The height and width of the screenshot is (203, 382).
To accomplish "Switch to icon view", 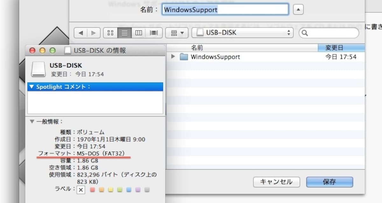I will pyautogui.click(x=110, y=33).
